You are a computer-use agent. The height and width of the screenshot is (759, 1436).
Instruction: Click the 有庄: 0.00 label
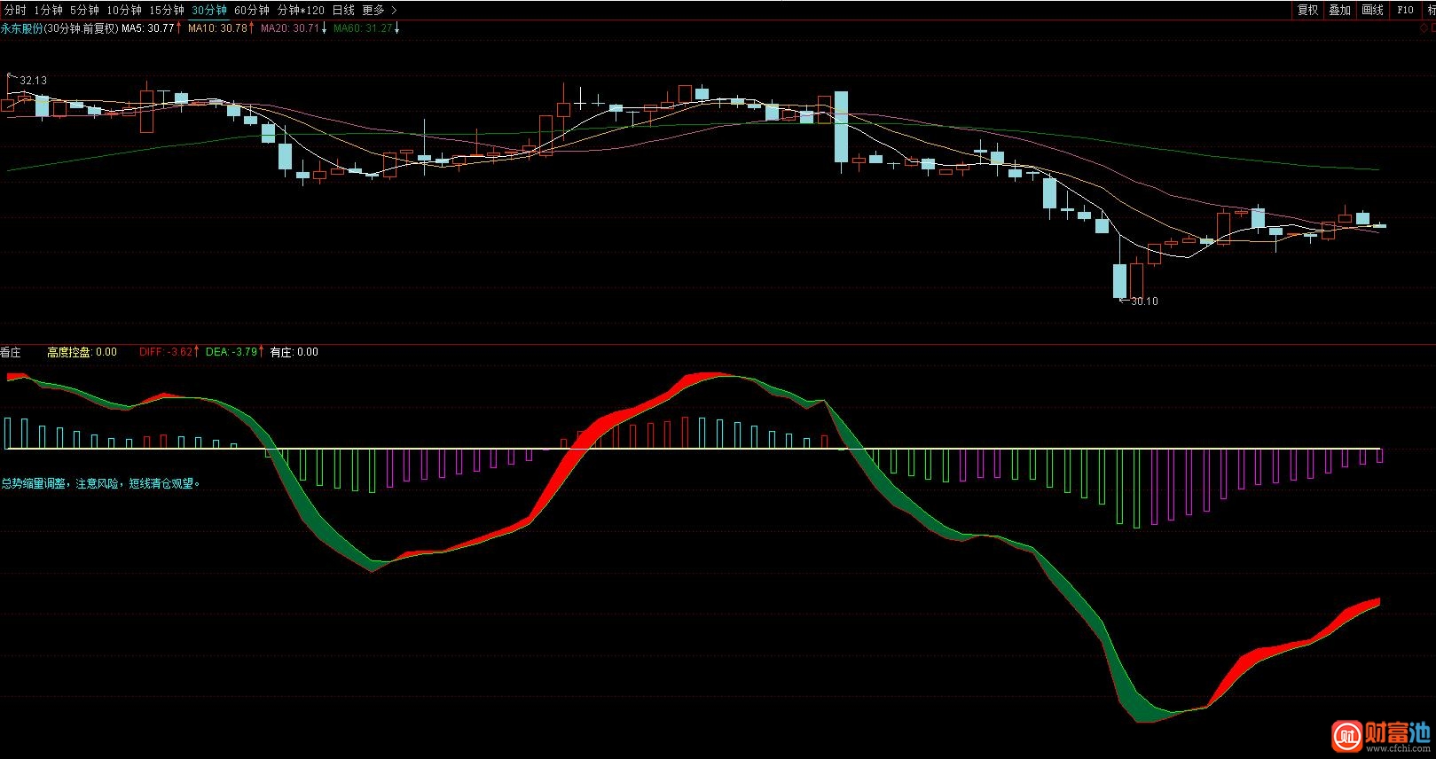(294, 352)
